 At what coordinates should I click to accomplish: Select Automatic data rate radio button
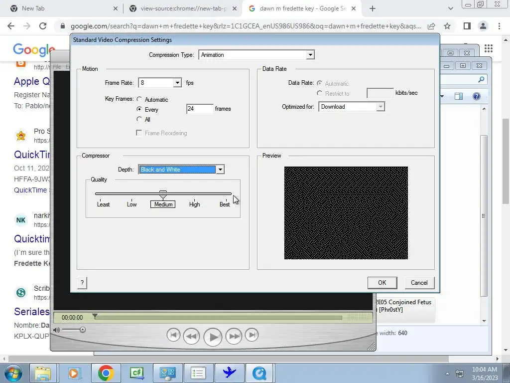(x=319, y=83)
